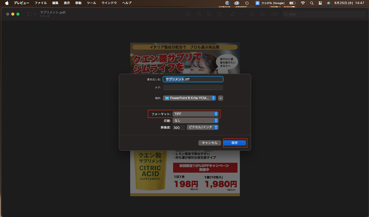Open the ウインドウ menu
The height and width of the screenshot is (217, 369).
pyautogui.click(x=109, y=3)
